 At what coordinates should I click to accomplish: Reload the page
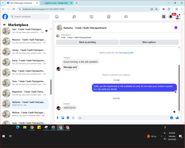point(14,9)
